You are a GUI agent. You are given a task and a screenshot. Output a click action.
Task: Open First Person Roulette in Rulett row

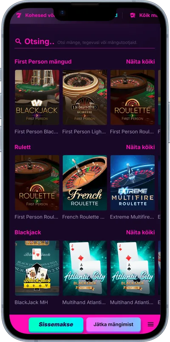point(37,183)
